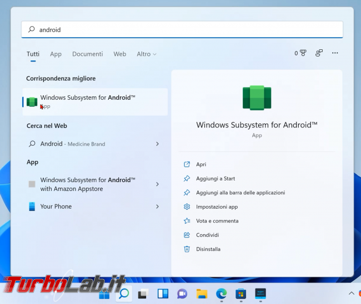Click the search box containing 'android'
Screen dimensions: 361x304
click(182, 29)
